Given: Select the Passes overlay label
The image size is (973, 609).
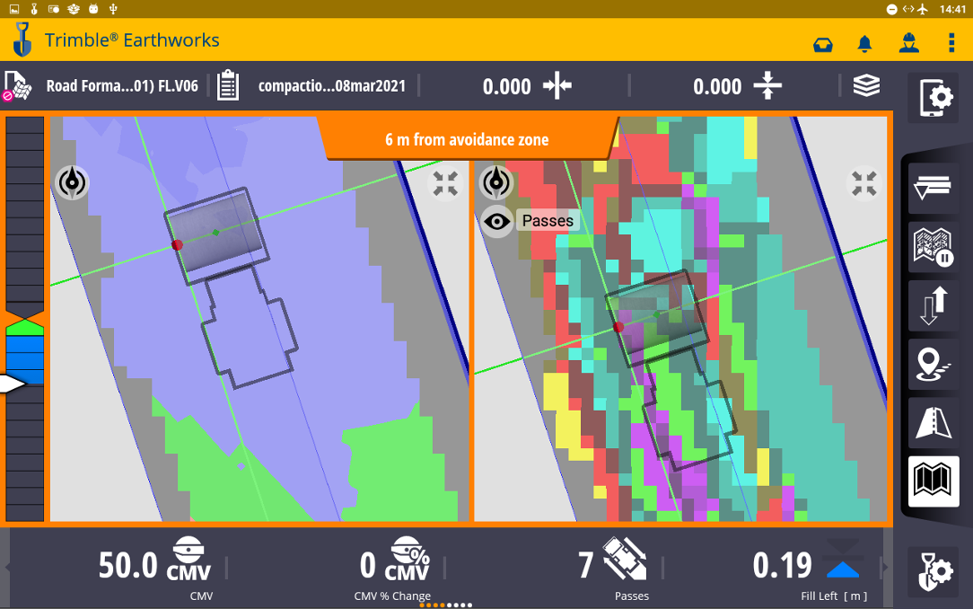Looking at the screenshot, I should click(x=548, y=220).
